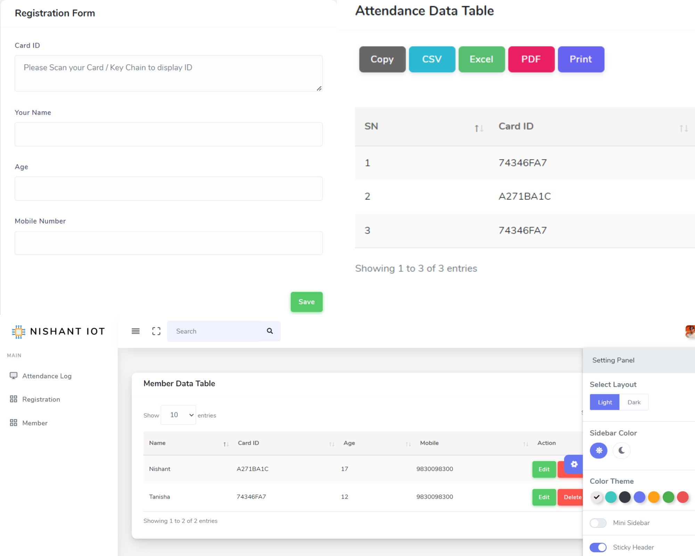Open the show entries count dropdown
Screen dimensions: 695x556
coord(178,415)
